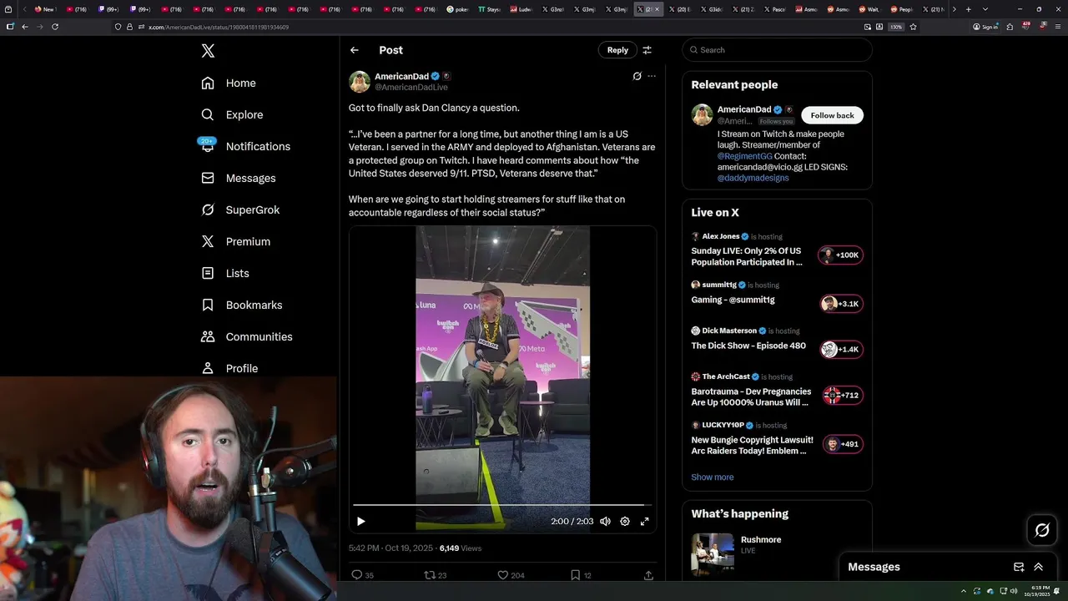Click the X logo in sidebar

[208, 51]
